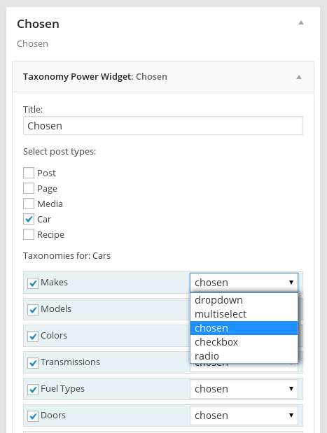Uncheck the Car post type checkbox

coord(29,219)
